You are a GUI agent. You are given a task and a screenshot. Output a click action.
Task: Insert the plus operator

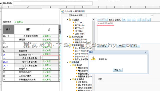[x=124, y=20]
